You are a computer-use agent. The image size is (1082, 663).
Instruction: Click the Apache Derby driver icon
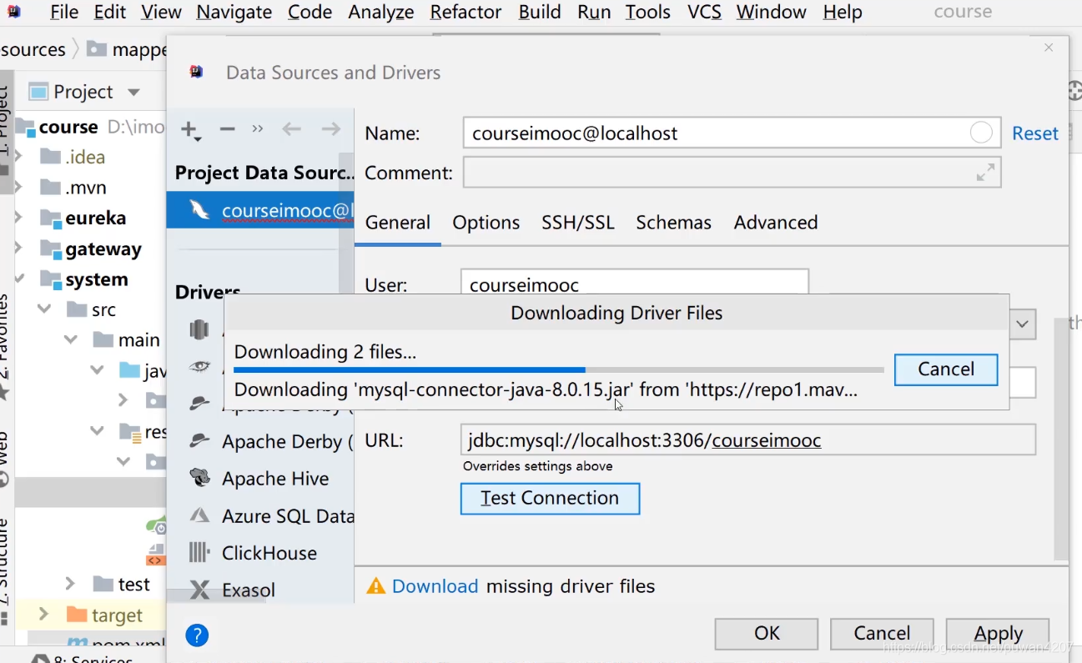[199, 441]
